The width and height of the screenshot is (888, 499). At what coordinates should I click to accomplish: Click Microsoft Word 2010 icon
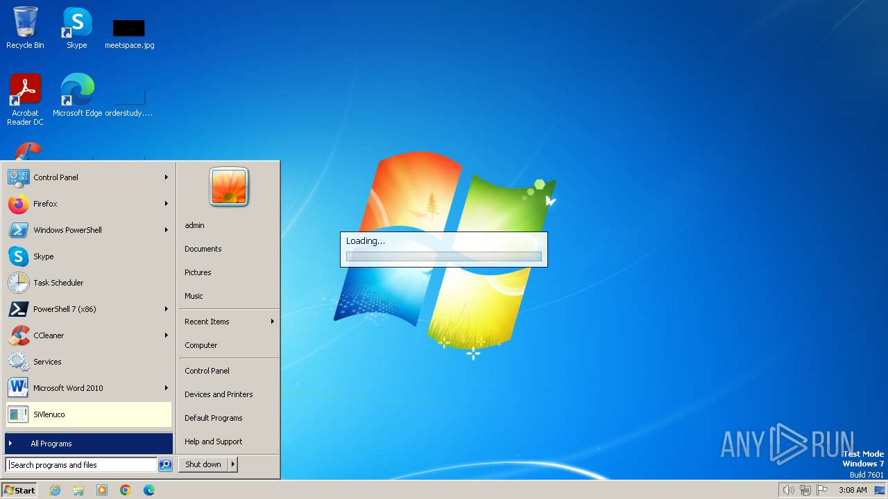[18, 388]
